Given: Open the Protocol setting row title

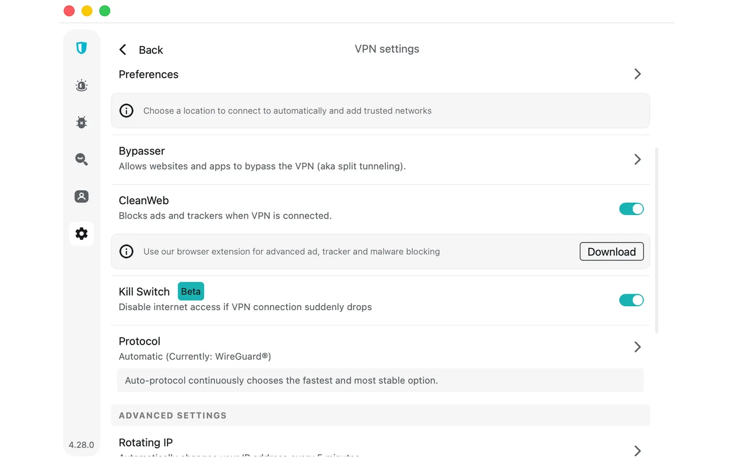Looking at the screenshot, I should click(x=139, y=341).
